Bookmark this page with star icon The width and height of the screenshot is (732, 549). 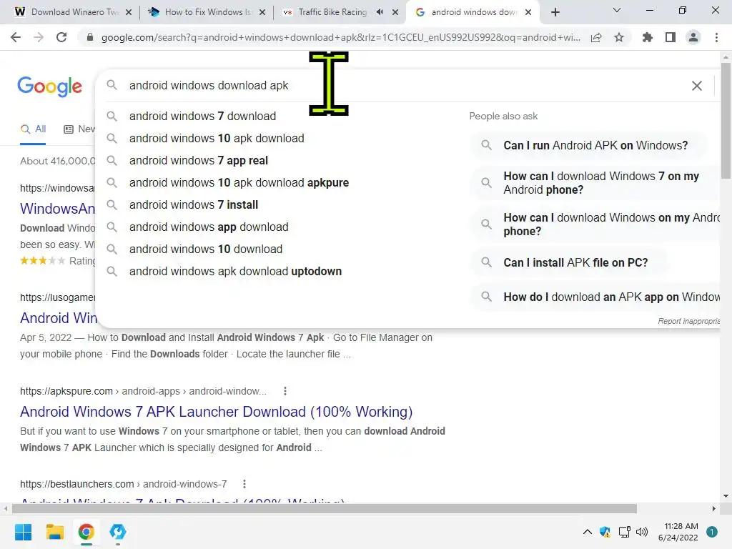619,37
